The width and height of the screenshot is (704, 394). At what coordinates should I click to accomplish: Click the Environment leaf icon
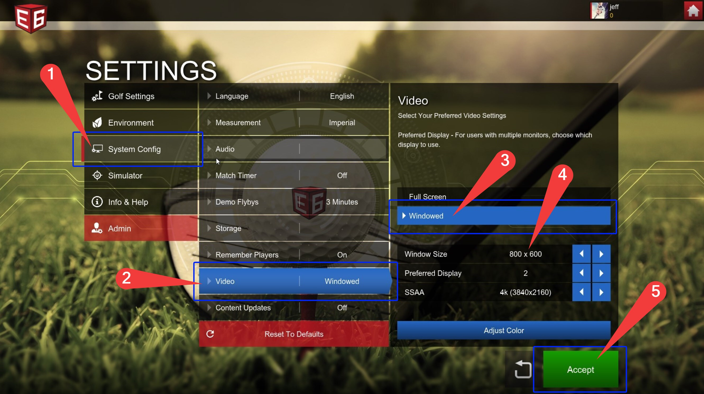(97, 123)
